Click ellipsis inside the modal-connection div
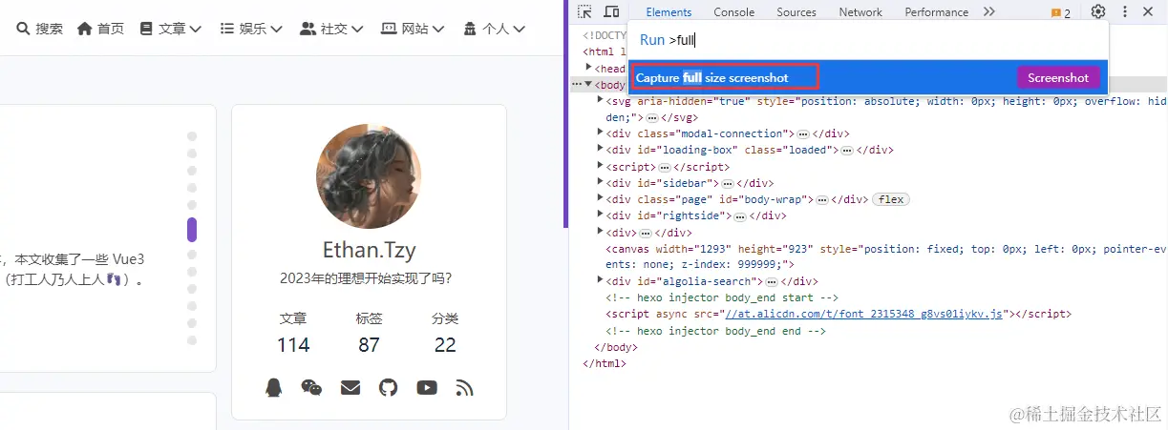The height and width of the screenshot is (430, 1168). 803,133
